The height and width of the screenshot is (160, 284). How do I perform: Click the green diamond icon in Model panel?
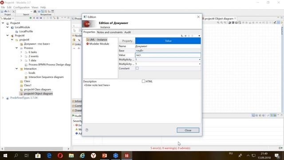tap(31, 18)
